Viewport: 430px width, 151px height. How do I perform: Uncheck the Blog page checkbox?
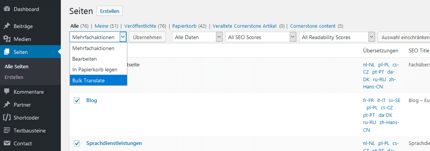77,101
